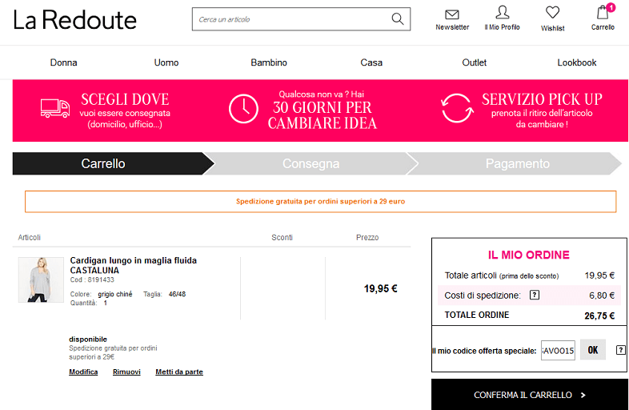629x410 pixels.
Task: Click the Taglia 46/48 value
Action: pos(177,294)
